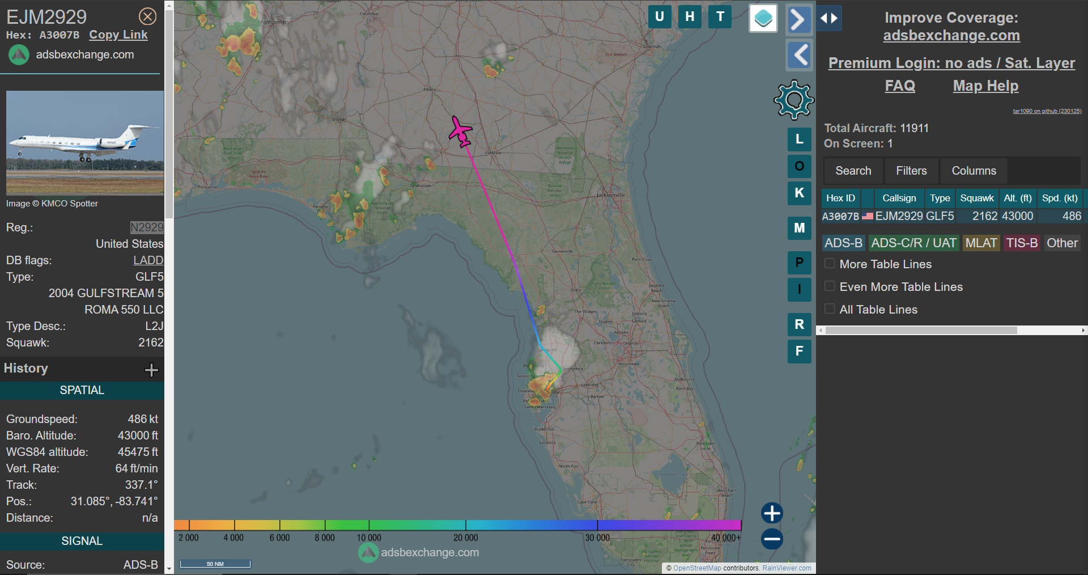Zoom in with the plus button

[x=772, y=513]
